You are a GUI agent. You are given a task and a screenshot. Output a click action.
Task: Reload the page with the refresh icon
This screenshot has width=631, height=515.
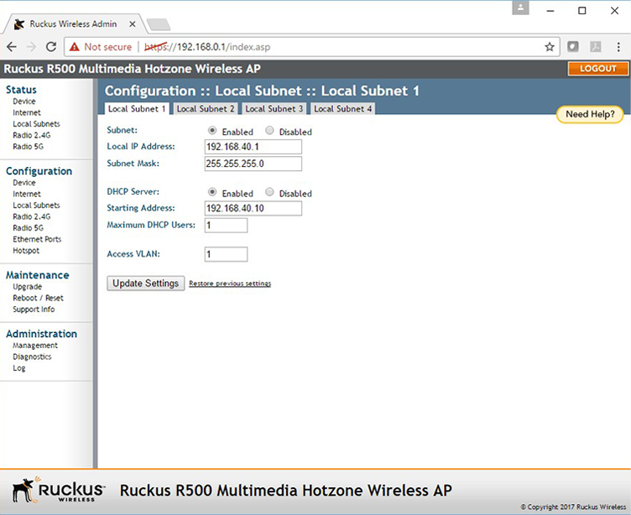[51, 47]
